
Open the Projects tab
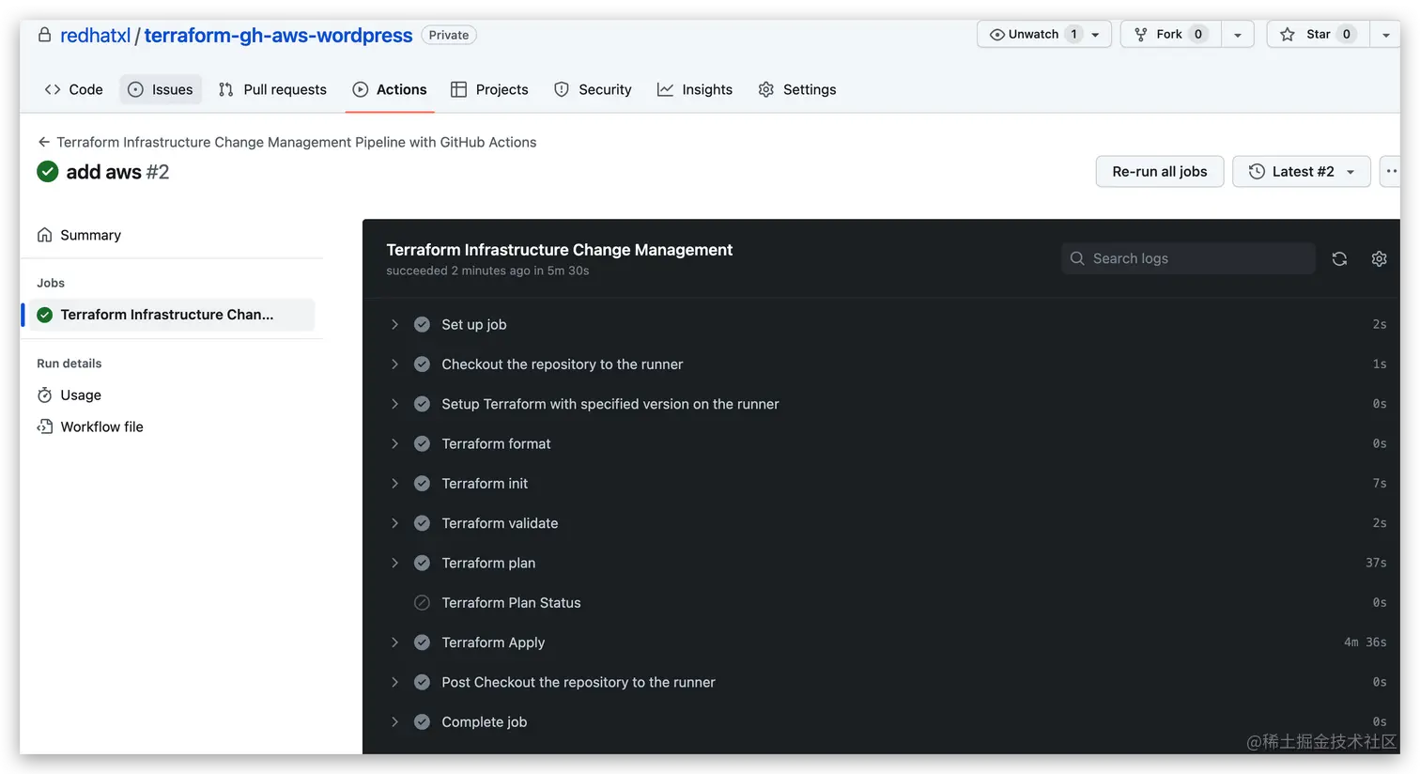(489, 89)
